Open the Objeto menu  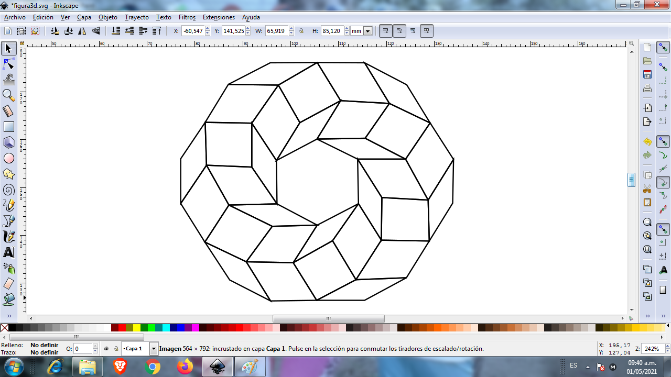tap(108, 17)
